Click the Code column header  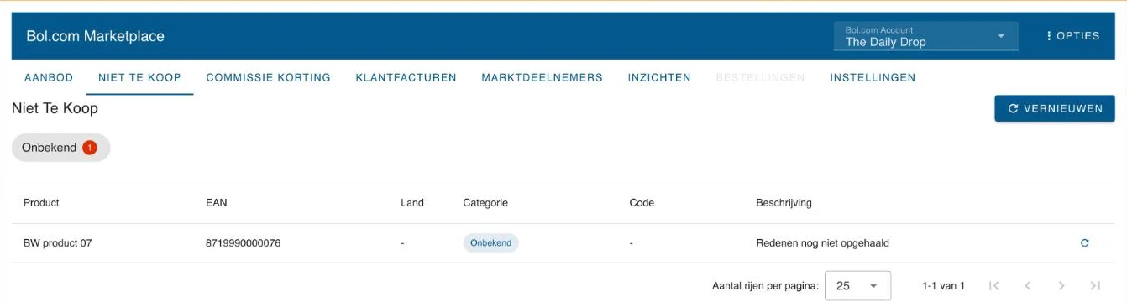(642, 202)
